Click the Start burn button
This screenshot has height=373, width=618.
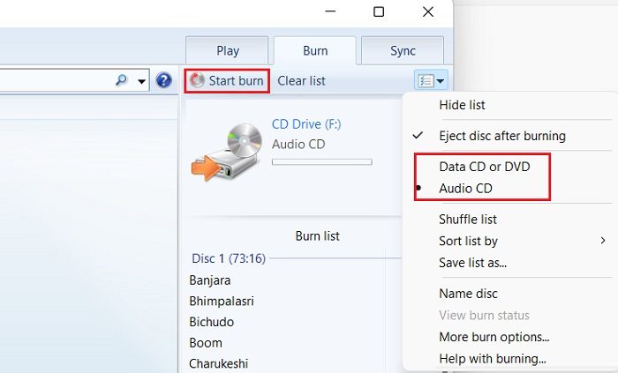point(227,80)
